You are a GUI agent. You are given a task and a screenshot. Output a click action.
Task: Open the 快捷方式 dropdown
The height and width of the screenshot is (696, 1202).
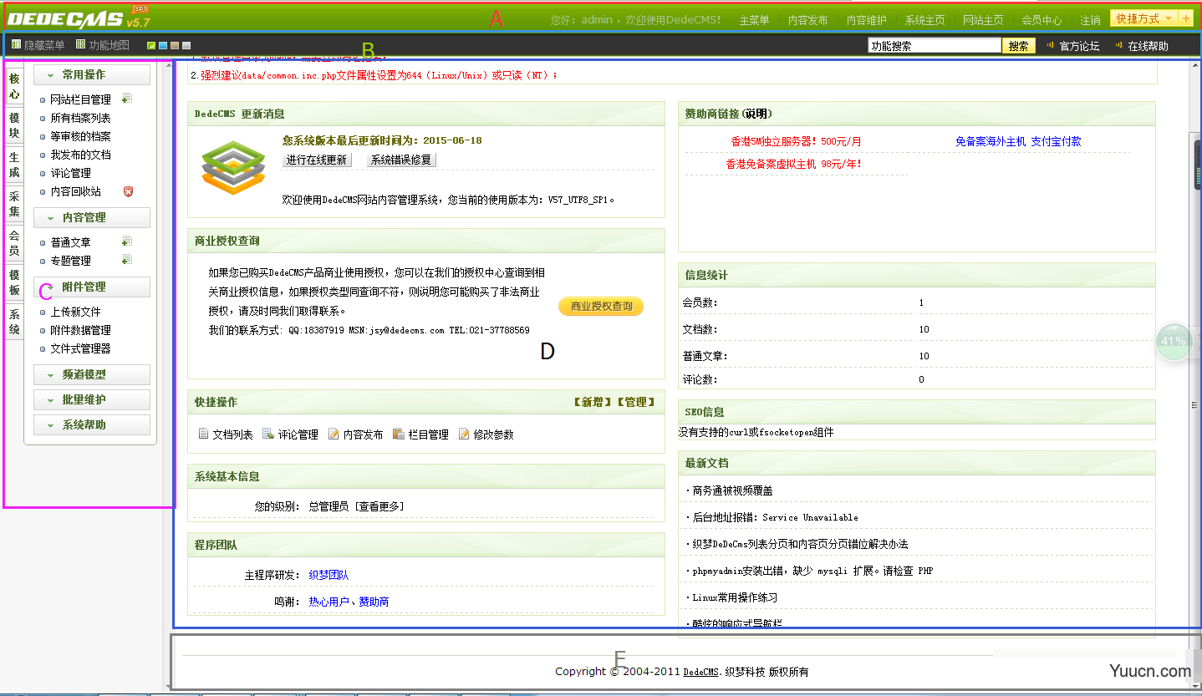pyautogui.click(x=1143, y=18)
